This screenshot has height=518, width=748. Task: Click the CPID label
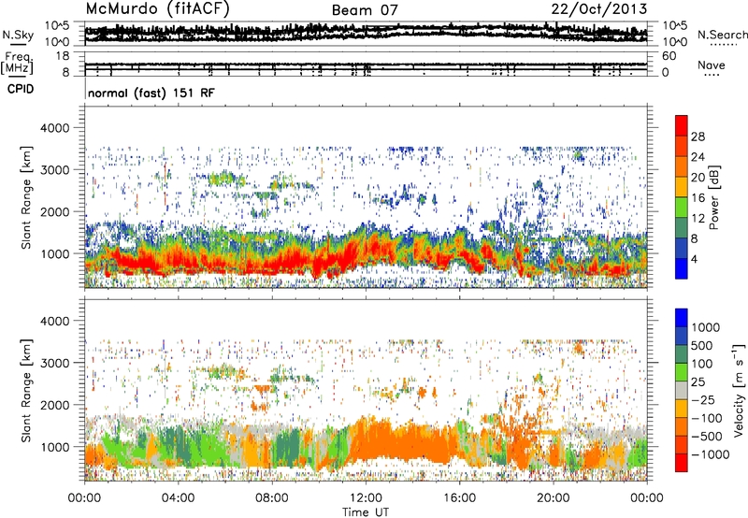click(x=21, y=89)
